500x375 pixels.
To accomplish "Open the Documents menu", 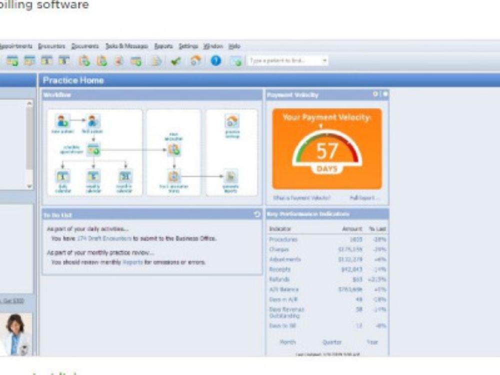I will [85, 46].
